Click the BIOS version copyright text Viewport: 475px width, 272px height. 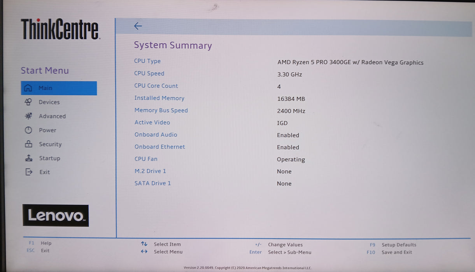[x=247, y=268]
